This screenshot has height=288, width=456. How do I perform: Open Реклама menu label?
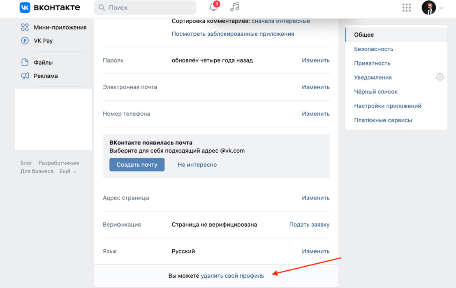(x=46, y=76)
